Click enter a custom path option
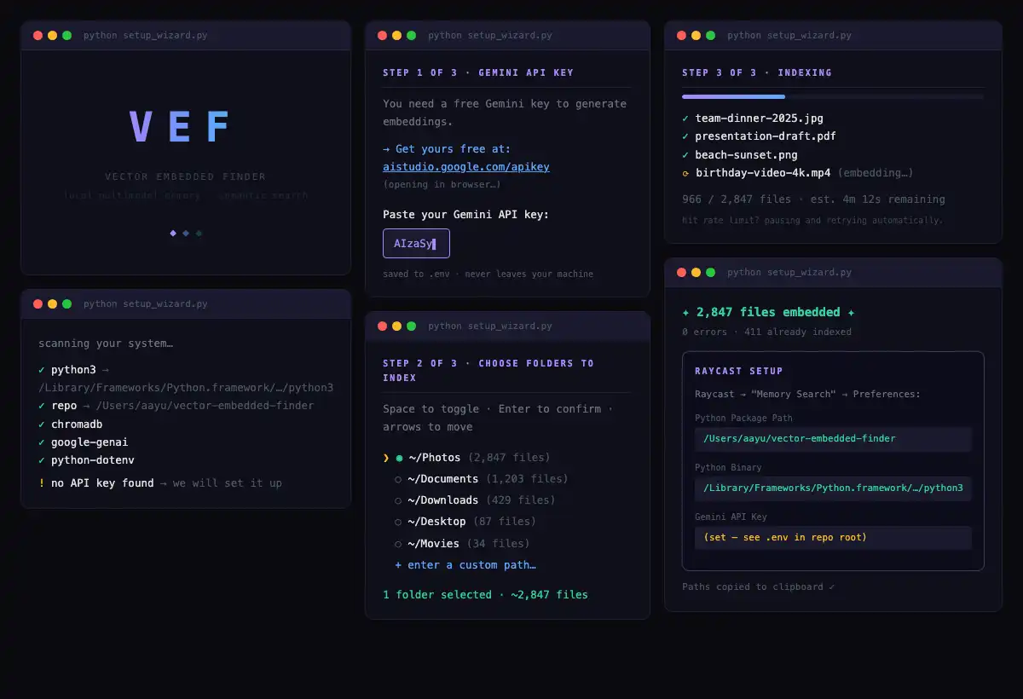This screenshot has height=699, width=1023. pos(465,565)
